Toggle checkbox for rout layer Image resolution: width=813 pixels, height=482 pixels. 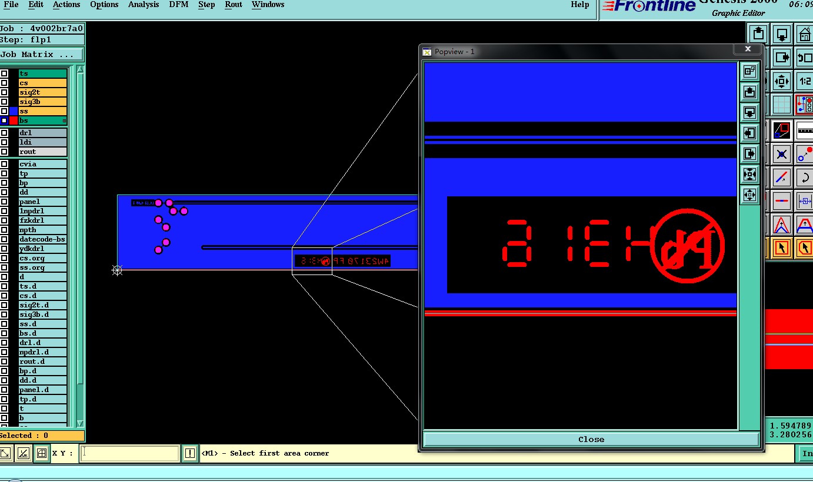point(4,152)
